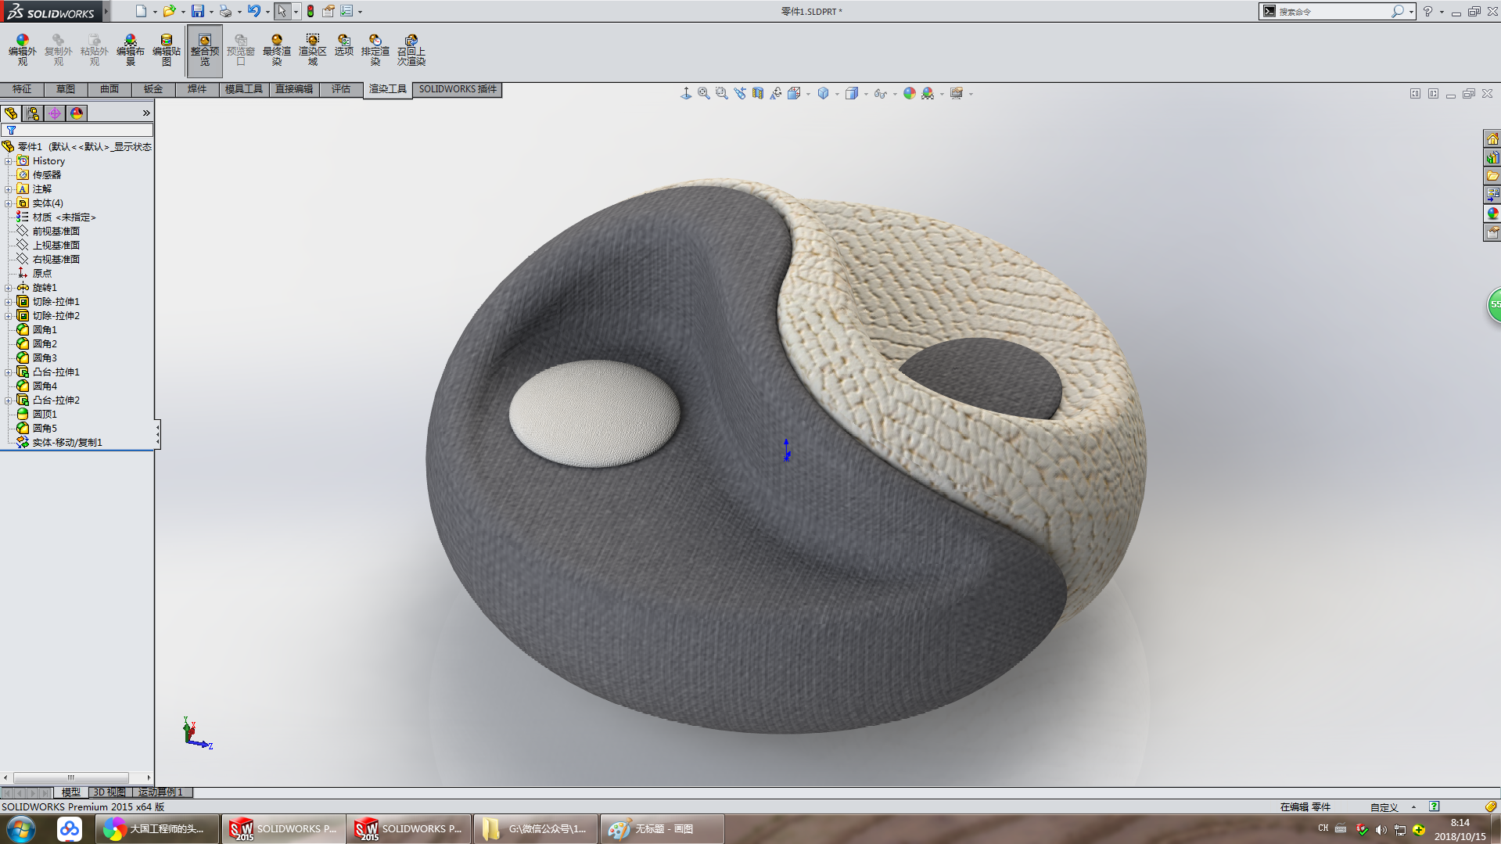
Task: Switch to the FeatureManager design tree tab
Action: (11, 113)
